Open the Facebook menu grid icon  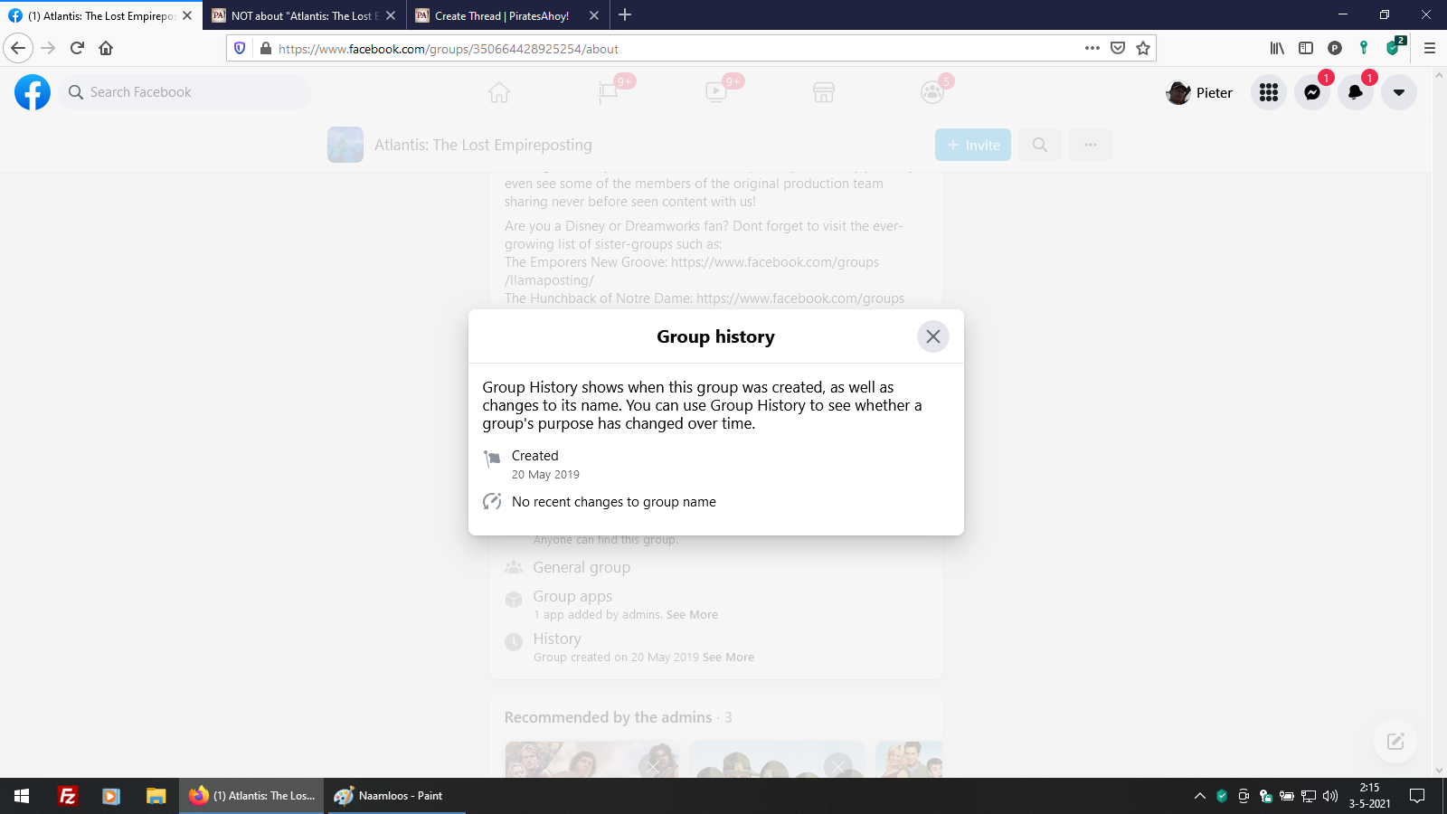[1269, 92]
